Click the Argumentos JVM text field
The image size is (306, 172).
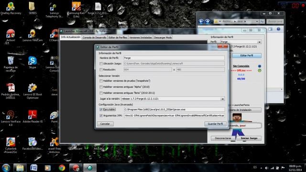(174, 116)
